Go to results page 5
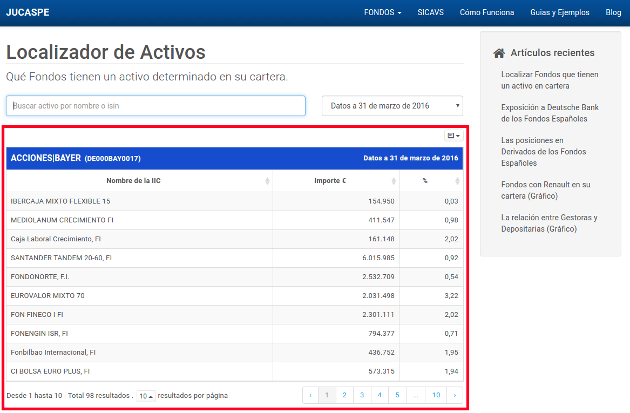The width and height of the screenshot is (630, 413). [397, 395]
